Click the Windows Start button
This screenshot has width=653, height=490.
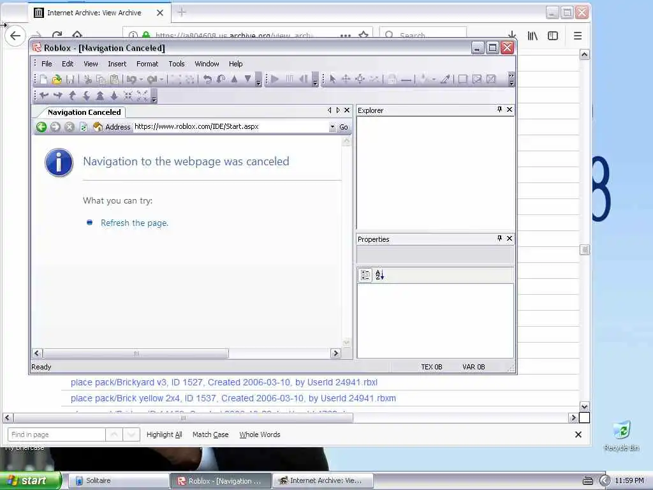click(x=31, y=480)
